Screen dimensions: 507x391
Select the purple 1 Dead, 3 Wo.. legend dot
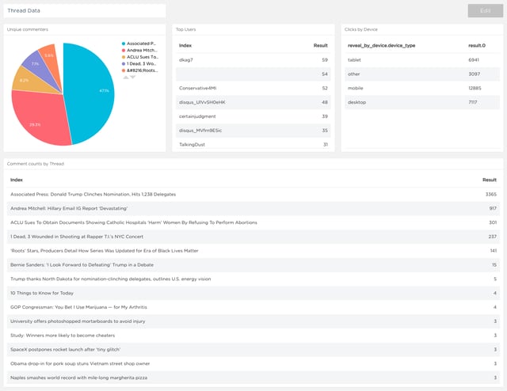tap(124, 64)
